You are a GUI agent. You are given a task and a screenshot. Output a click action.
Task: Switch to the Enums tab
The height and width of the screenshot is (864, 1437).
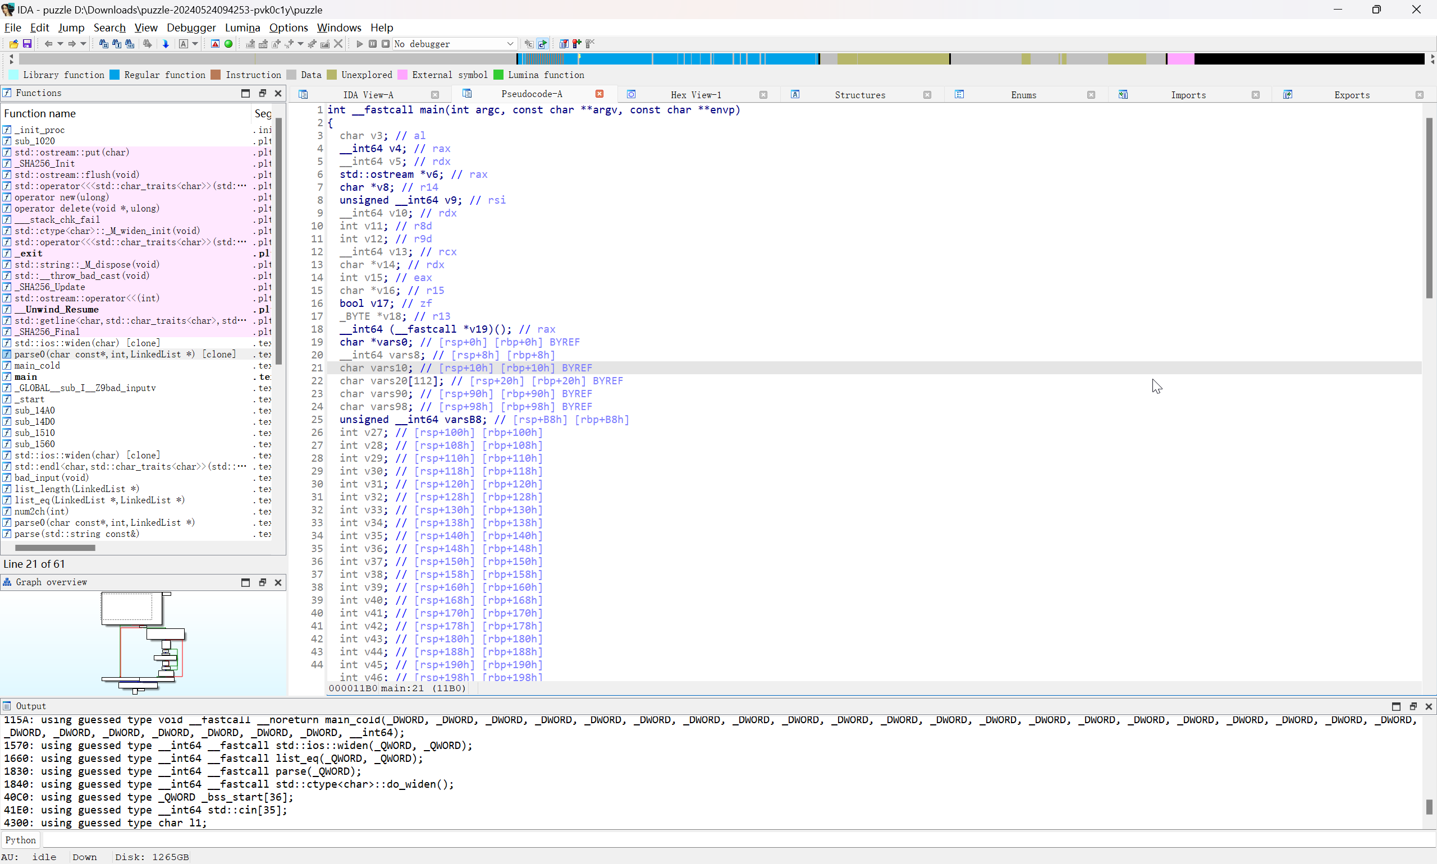[1023, 95]
